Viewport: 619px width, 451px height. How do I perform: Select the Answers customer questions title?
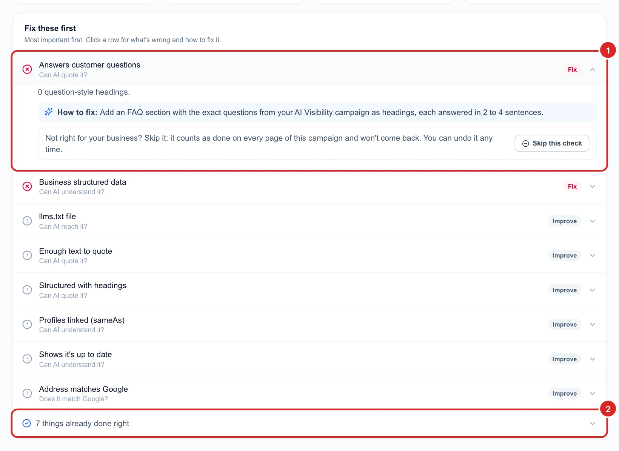point(90,65)
